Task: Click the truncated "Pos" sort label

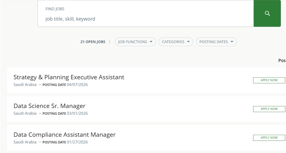Action: pyautogui.click(x=282, y=60)
